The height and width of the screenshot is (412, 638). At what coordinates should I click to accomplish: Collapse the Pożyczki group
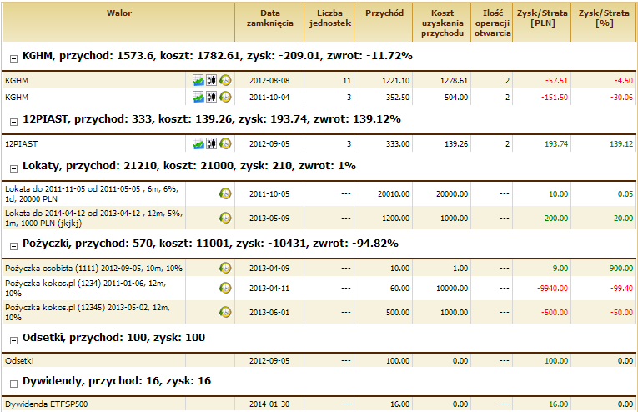click(x=14, y=246)
